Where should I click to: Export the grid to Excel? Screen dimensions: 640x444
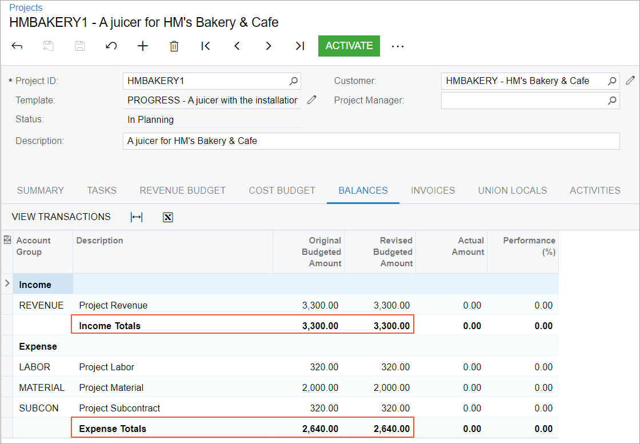point(168,217)
